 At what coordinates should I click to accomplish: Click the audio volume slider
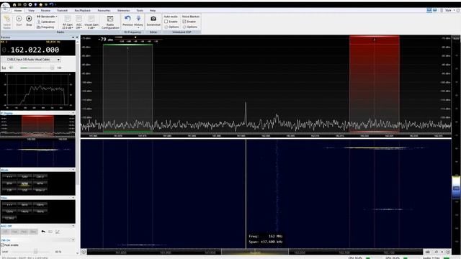pos(37,68)
